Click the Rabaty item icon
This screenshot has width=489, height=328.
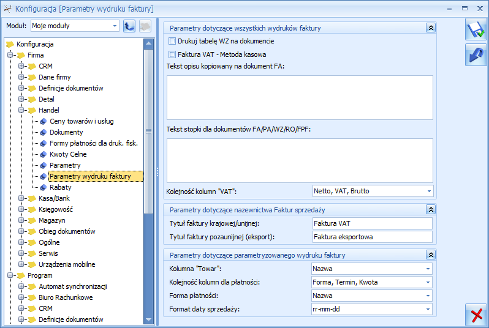point(44,187)
